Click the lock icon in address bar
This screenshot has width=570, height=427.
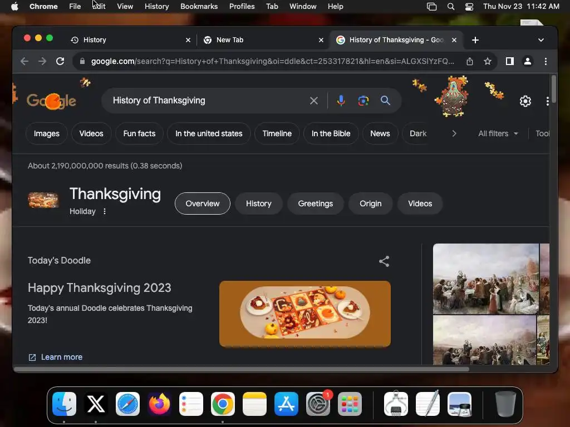click(x=82, y=61)
